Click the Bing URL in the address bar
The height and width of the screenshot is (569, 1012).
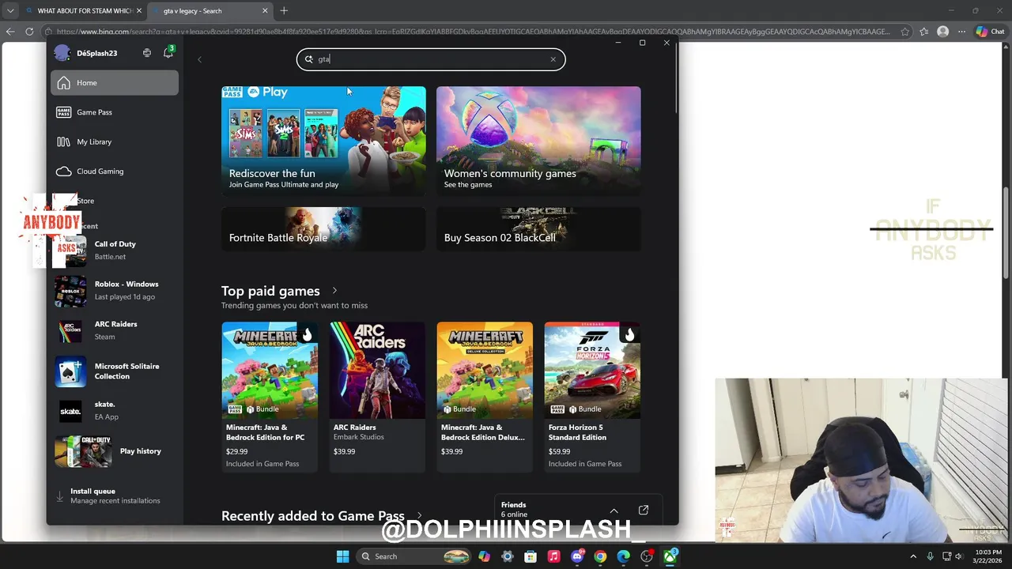click(473, 32)
